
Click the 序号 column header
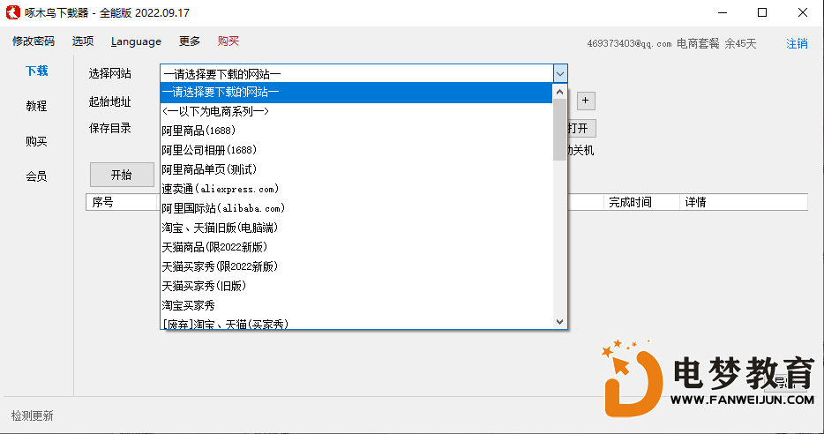tap(122, 202)
